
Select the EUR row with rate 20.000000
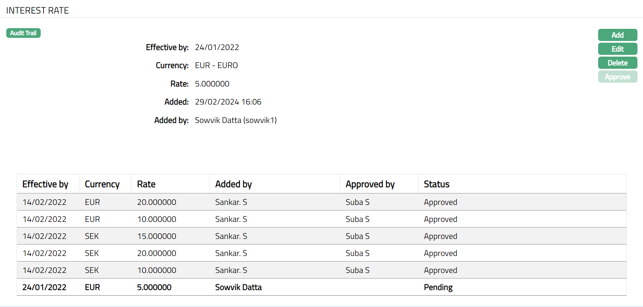156,202
